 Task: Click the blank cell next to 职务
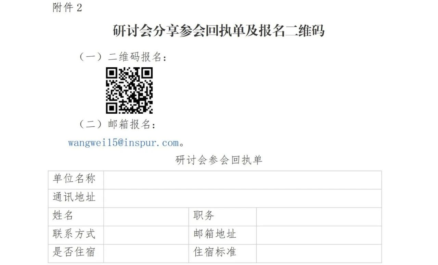point(319,217)
